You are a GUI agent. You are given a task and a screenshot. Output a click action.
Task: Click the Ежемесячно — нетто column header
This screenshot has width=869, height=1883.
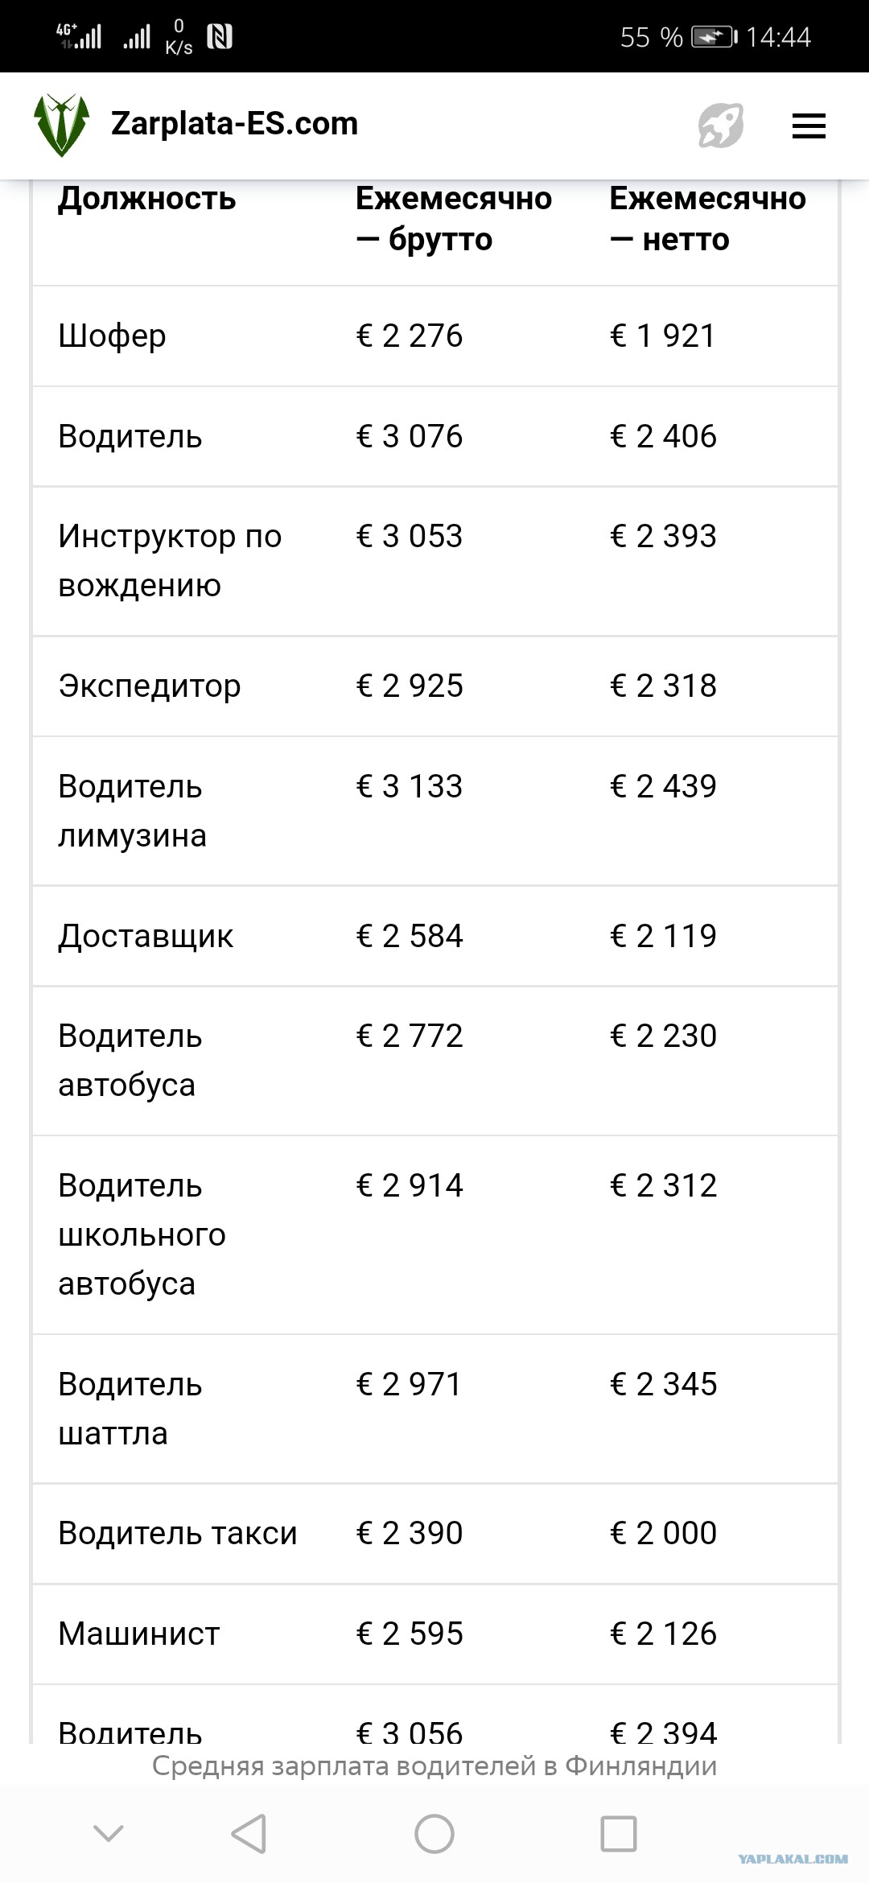point(707,219)
